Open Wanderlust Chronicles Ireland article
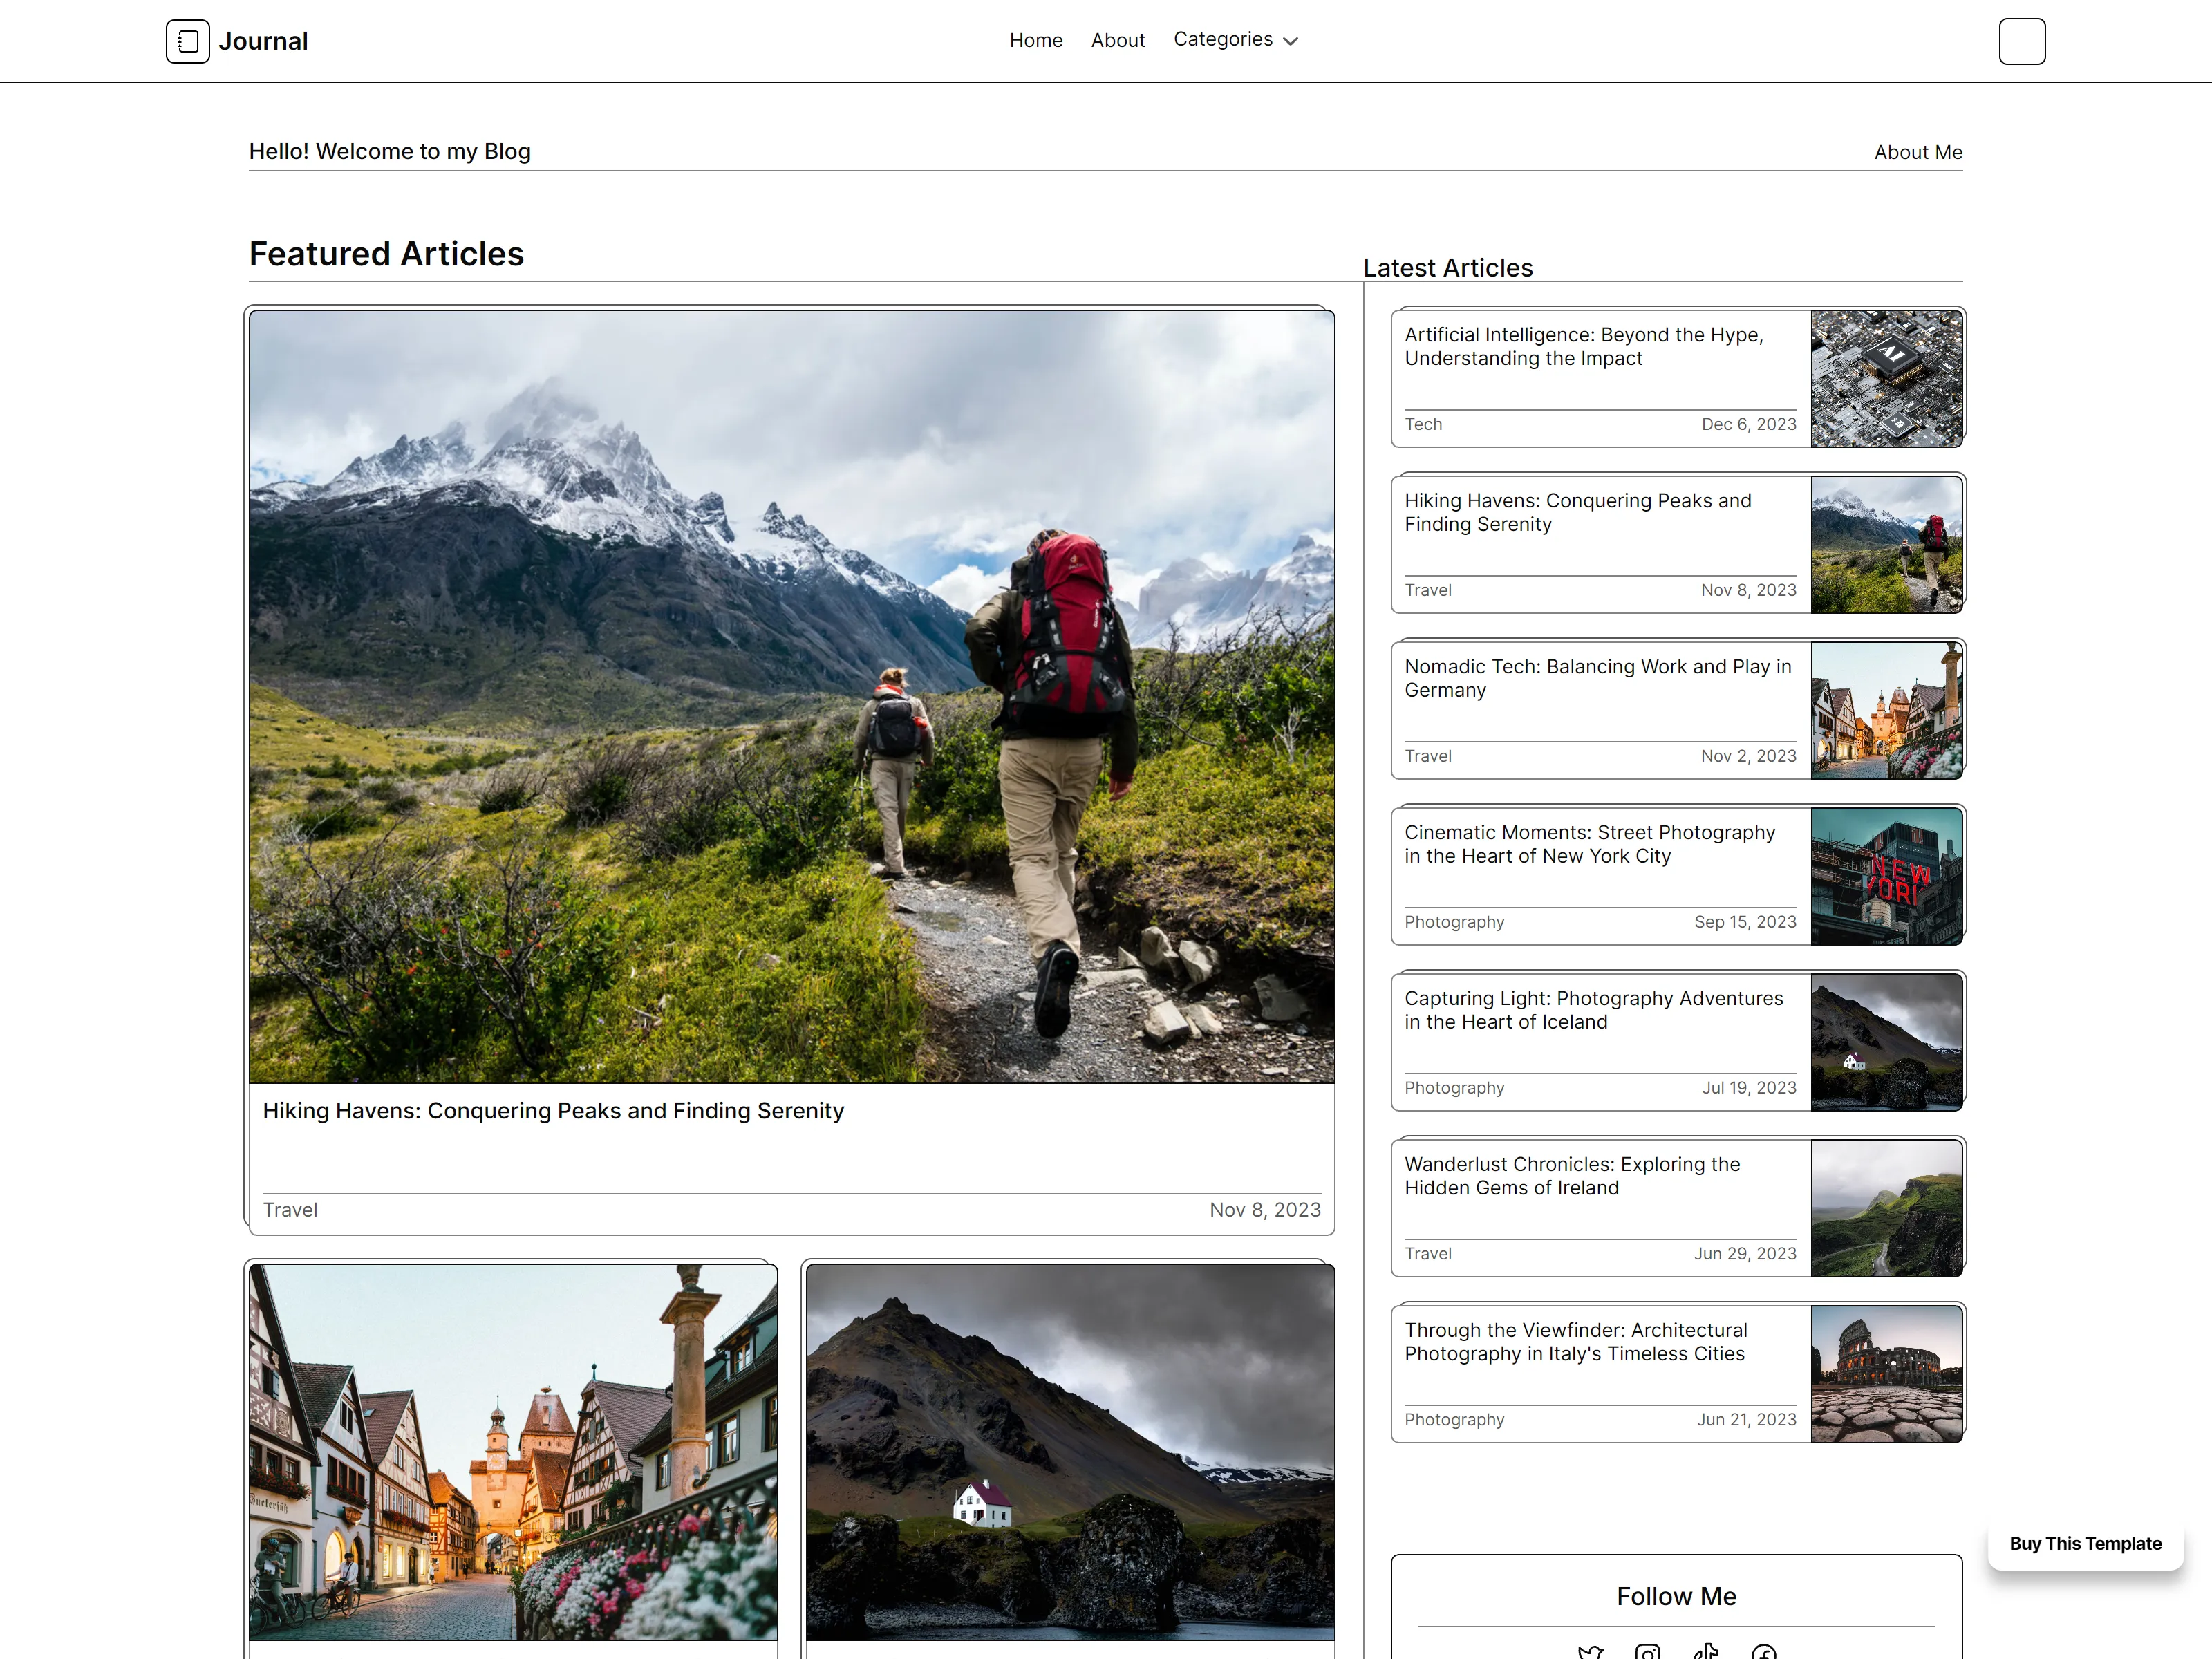Image resolution: width=2212 pixels, height=1659 pixels. (1572, 1176)
